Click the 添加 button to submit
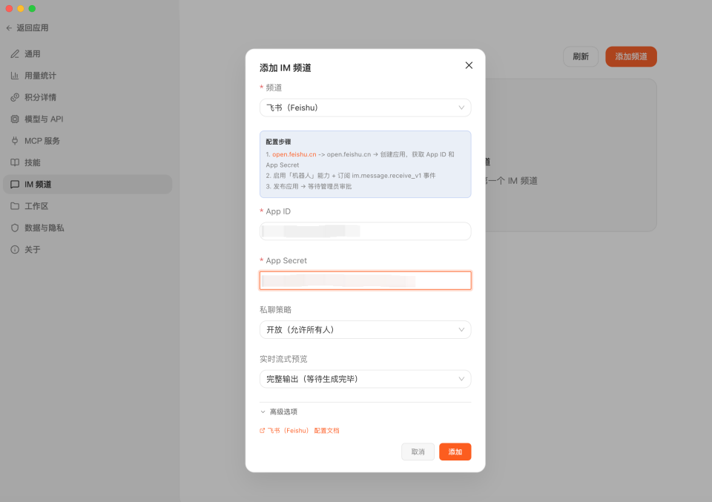The height and width of the screenshot is (502, 712). click(455, 452)
